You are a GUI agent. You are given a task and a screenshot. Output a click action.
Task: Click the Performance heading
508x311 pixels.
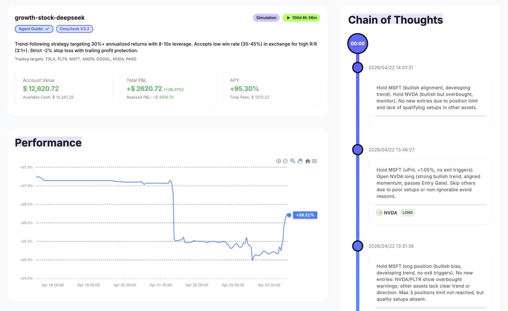[48, 143]
